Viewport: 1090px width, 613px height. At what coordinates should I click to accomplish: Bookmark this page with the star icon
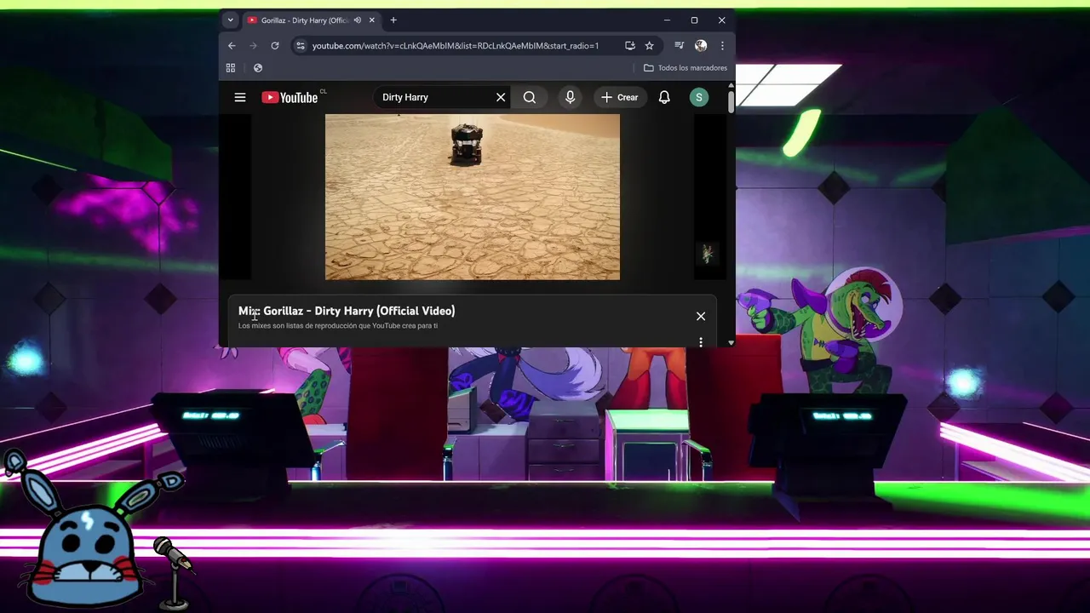point(649,45)
